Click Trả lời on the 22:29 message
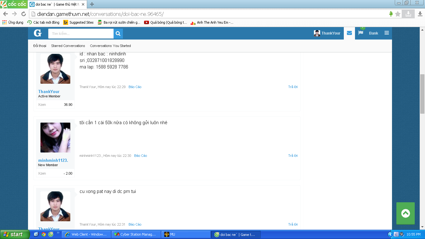 pyautogui.click(x=293, y=87)
